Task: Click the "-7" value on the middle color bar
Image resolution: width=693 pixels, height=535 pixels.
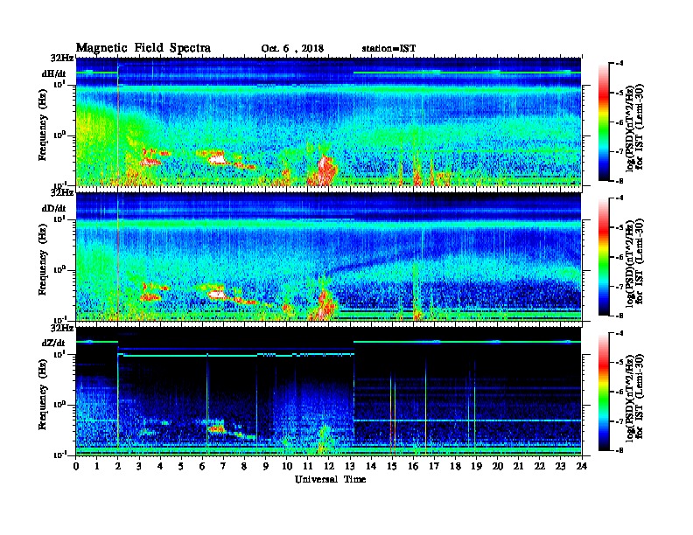Action: [619, 287]
